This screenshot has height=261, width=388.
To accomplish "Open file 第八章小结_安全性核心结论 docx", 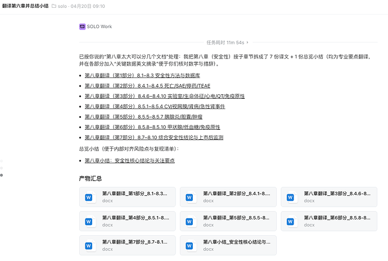I will click(228, 245).
